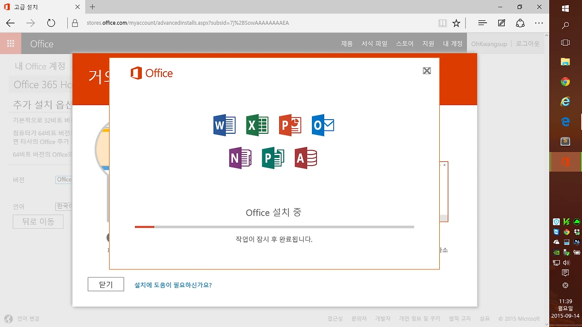Viewport: 582px width, 327px height.
Task: Click the Publisher icon in the installer
Action: (x=273, y=158)
